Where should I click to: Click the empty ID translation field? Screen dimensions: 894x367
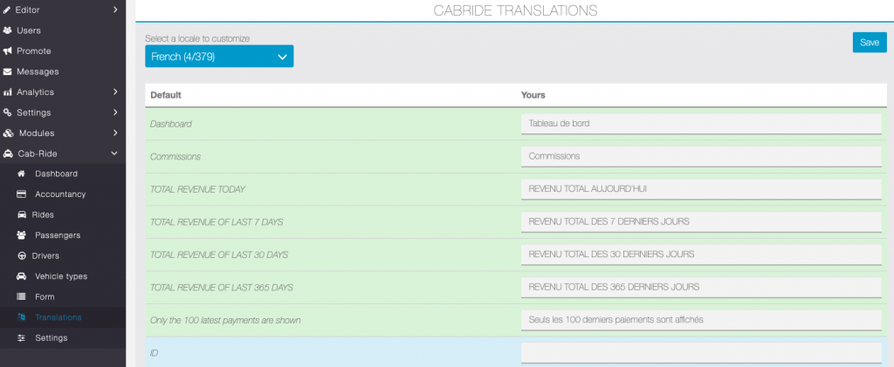(x=700, y=352)
